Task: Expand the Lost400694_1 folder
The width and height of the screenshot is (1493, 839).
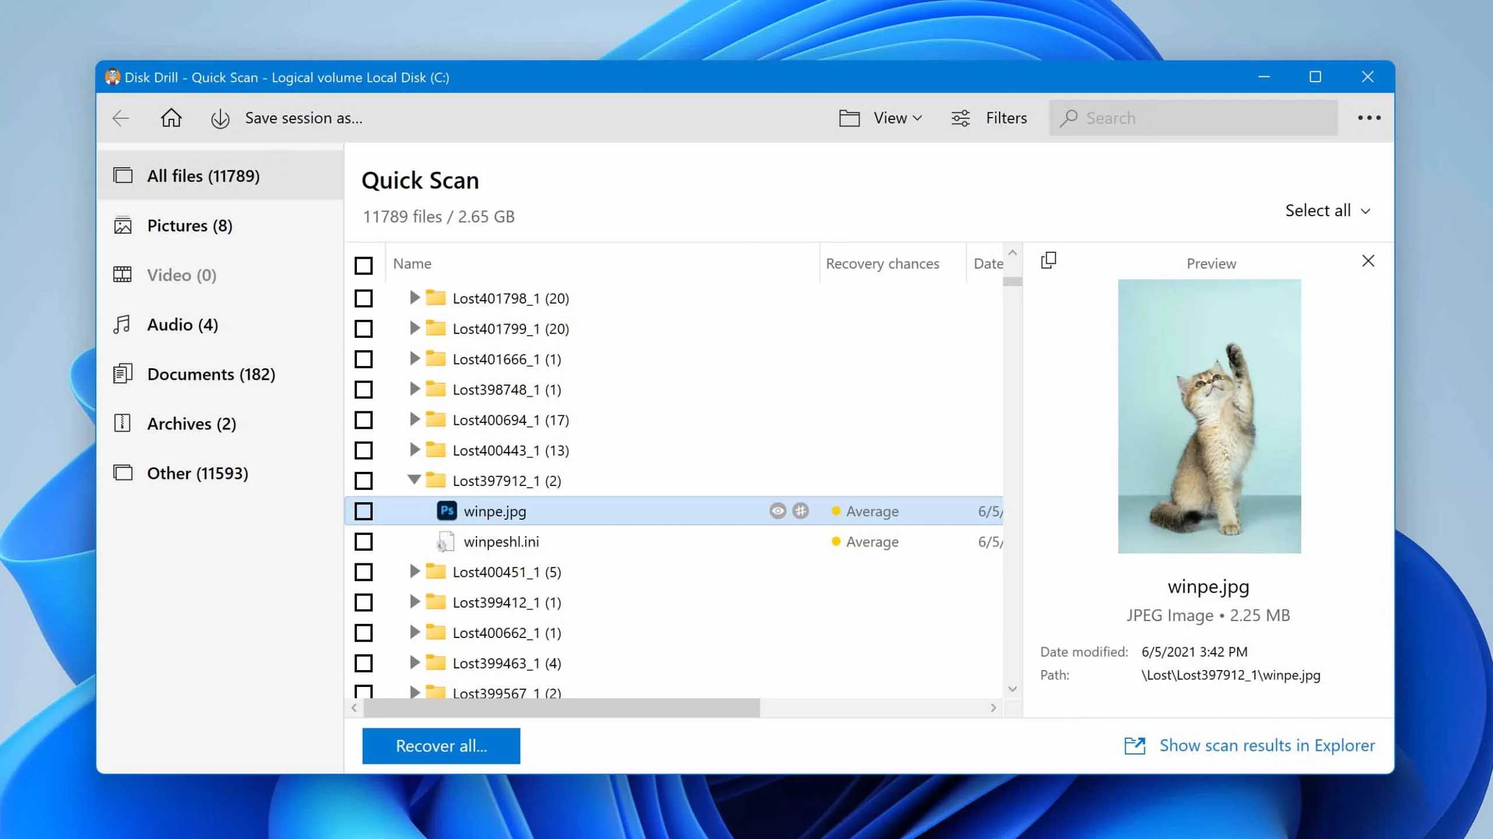Action: coord(414,419)
